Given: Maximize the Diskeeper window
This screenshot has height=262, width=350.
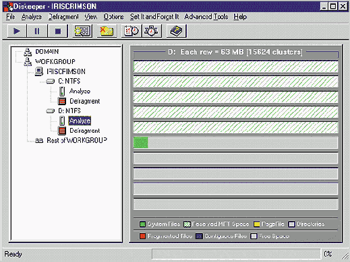Looking at the screenshot, I should [x=333, y=6].
